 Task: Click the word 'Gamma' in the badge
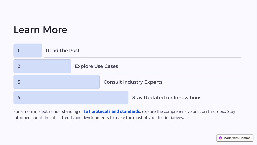pyautogui.click(x=245, y=138)
